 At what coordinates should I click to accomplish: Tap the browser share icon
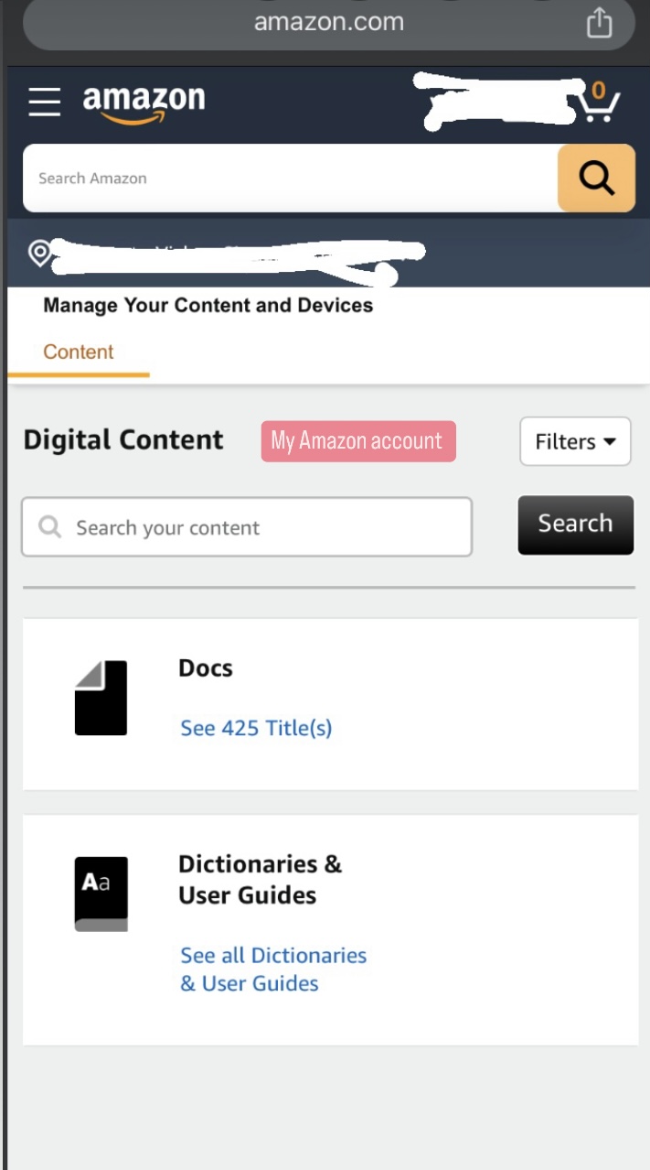tap(599, 23)
